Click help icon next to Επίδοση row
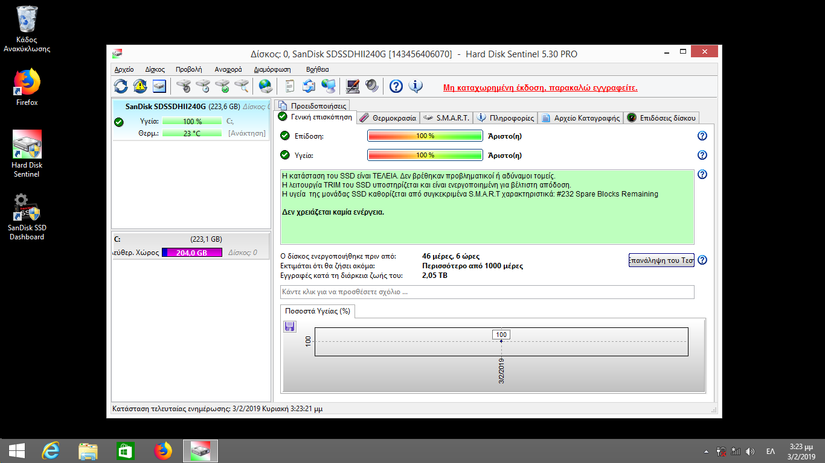 click(x=702, y=136)
